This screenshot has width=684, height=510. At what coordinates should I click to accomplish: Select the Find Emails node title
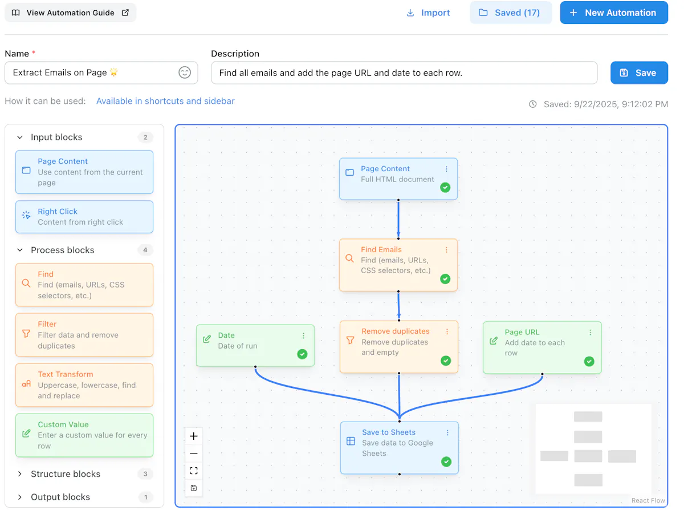(381, 250)
